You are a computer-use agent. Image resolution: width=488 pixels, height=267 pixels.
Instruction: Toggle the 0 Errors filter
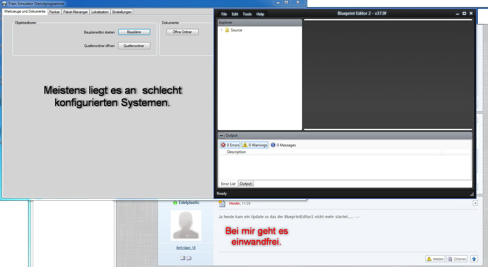coord(230,145)
